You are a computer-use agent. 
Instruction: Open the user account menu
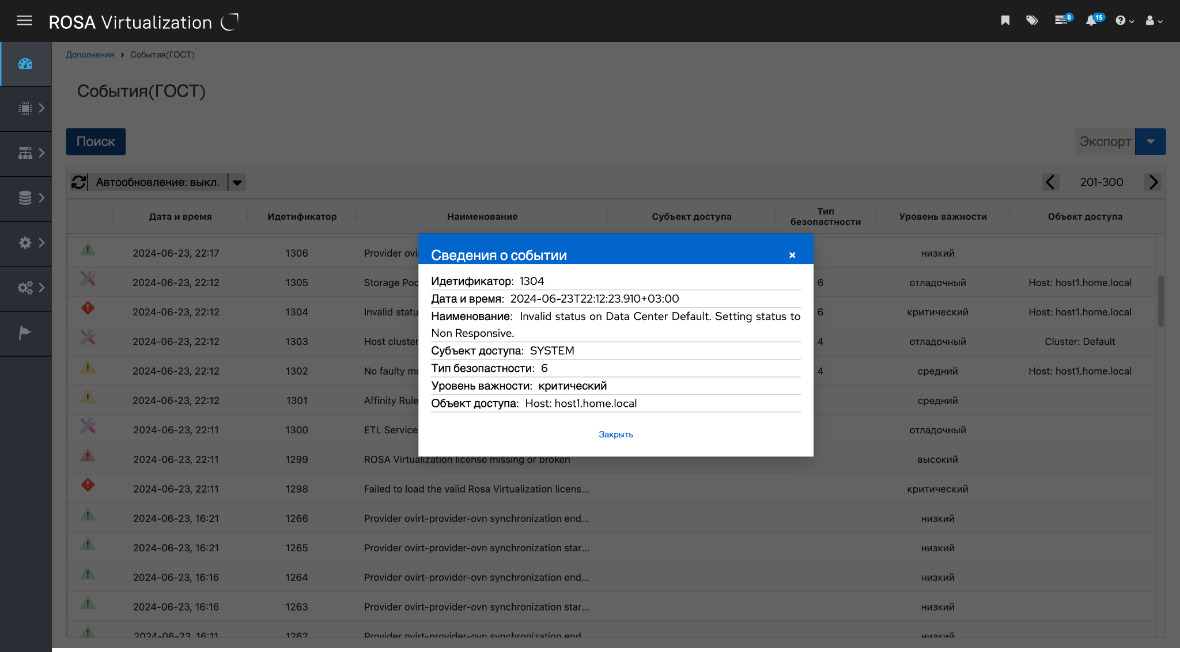pos(1153,21)
